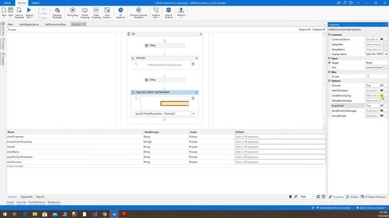Image resolution: width=389 pixels, height=218 pixels.
Task: Run Debug File play icon
Action: (29, 10)
